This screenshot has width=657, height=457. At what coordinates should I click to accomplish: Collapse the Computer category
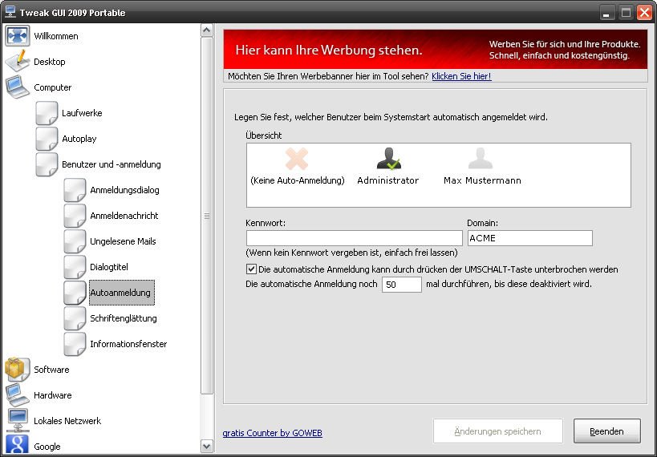click(53, 87)
